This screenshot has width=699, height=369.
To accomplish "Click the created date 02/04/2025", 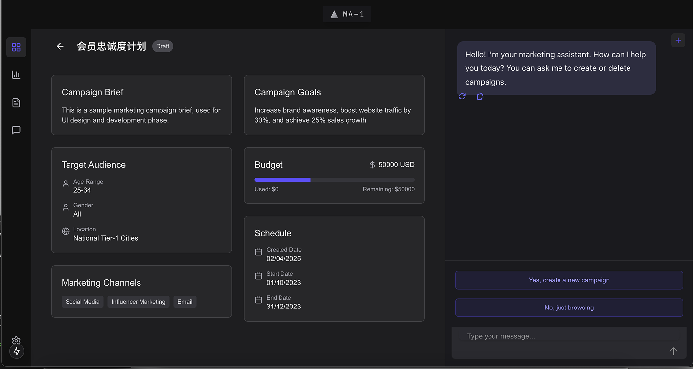I will coord(283,259).
